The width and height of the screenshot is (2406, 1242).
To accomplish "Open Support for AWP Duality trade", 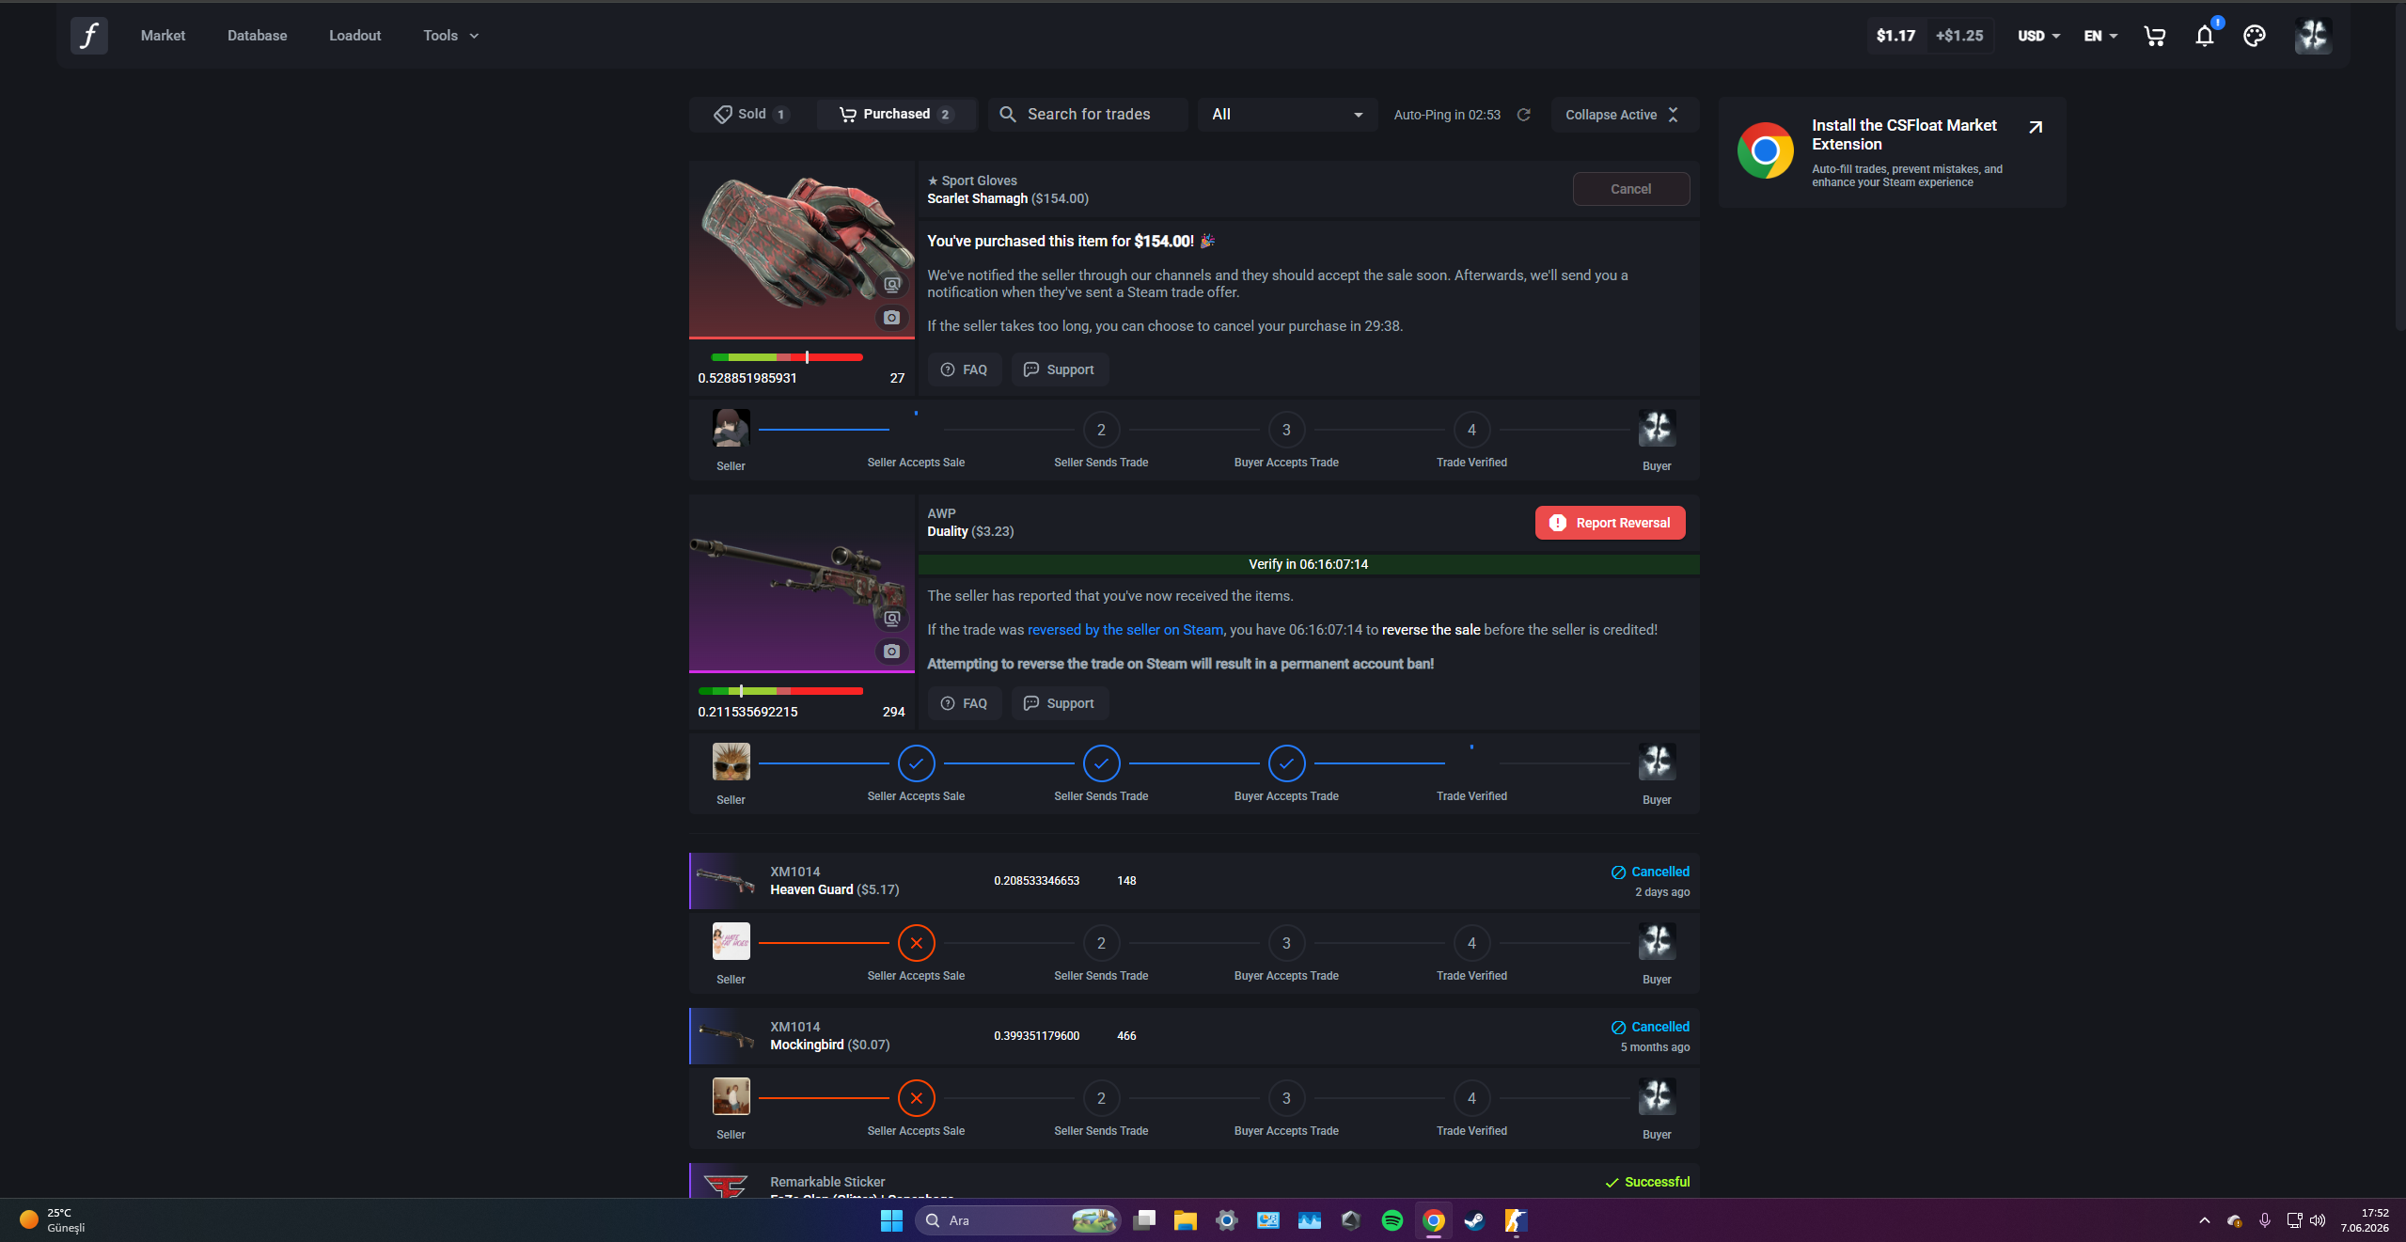I will click(1060, 703).
